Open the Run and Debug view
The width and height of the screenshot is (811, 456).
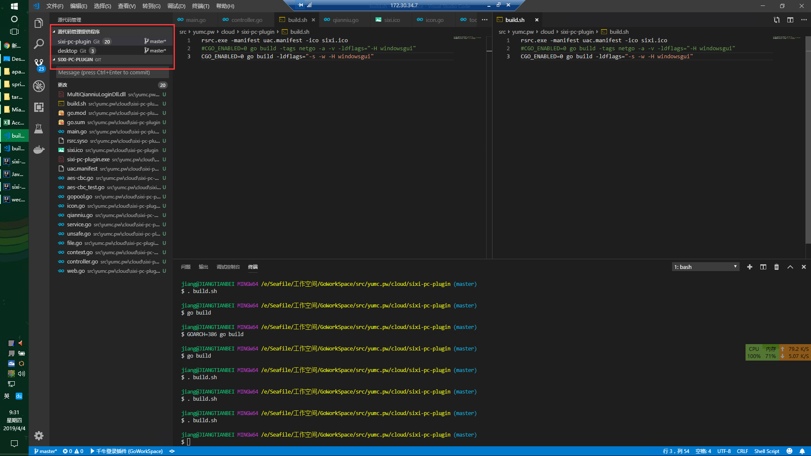click(x=39, y=86)
